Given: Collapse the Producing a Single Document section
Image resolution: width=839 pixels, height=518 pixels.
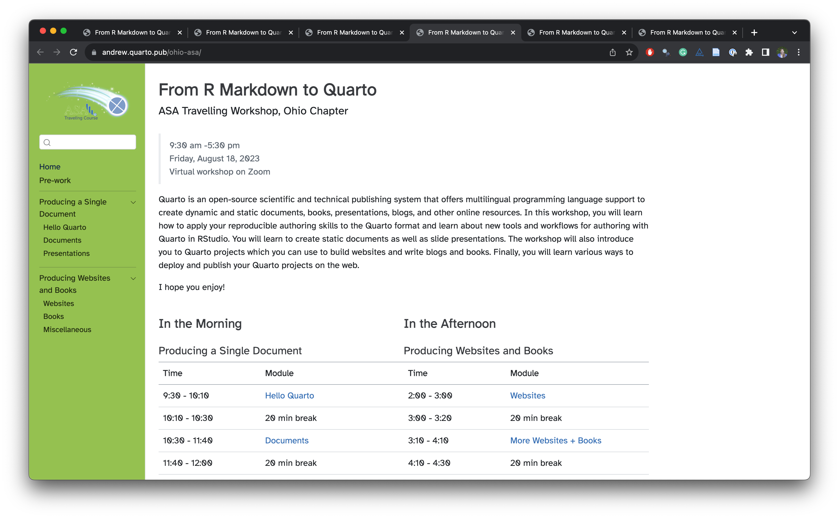Looking at the screenshot, I should [x=133, y=202].
